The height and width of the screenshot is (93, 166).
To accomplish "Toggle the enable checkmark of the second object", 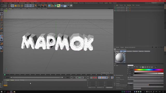I will point(128,9).
